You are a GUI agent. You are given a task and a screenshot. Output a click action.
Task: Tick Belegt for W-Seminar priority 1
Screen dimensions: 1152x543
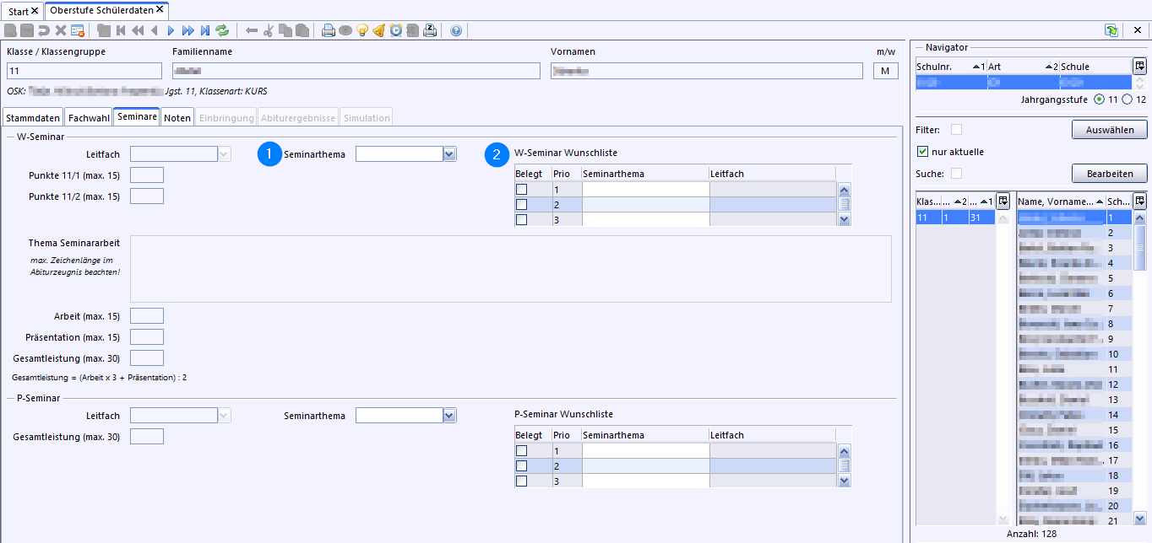click(x=521, y=189)
